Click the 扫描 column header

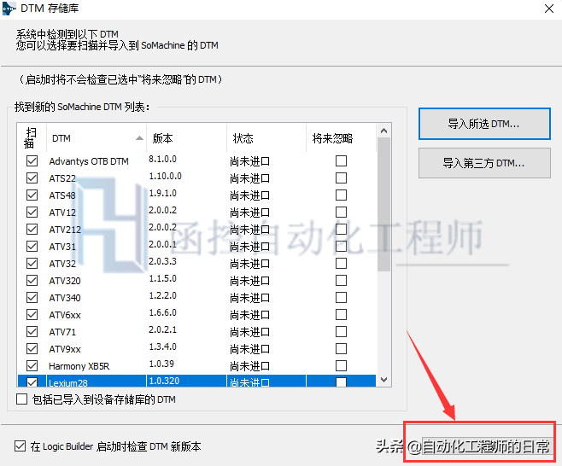(32, 138)
